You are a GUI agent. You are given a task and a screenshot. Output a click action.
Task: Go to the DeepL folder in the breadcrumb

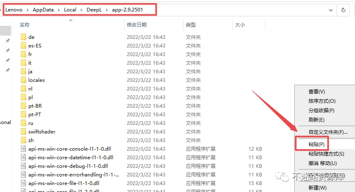[94, 10]
